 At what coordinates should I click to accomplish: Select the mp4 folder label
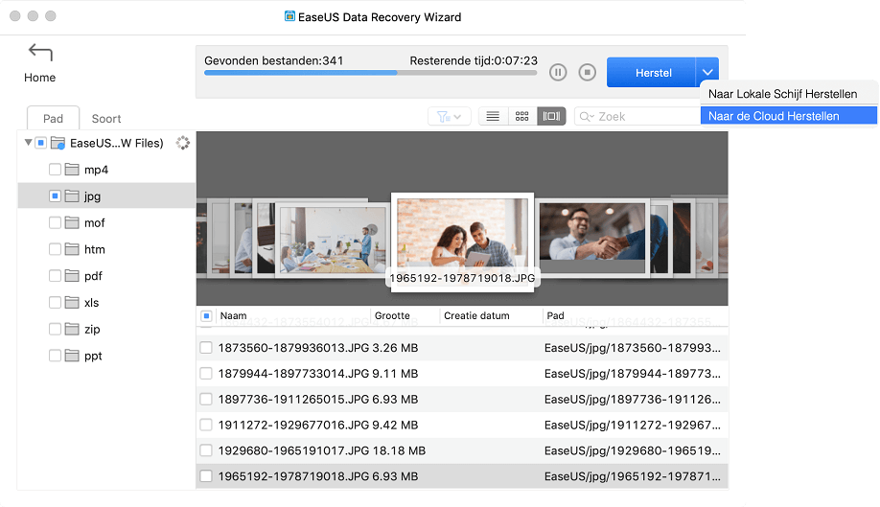[x=96, y=170]
